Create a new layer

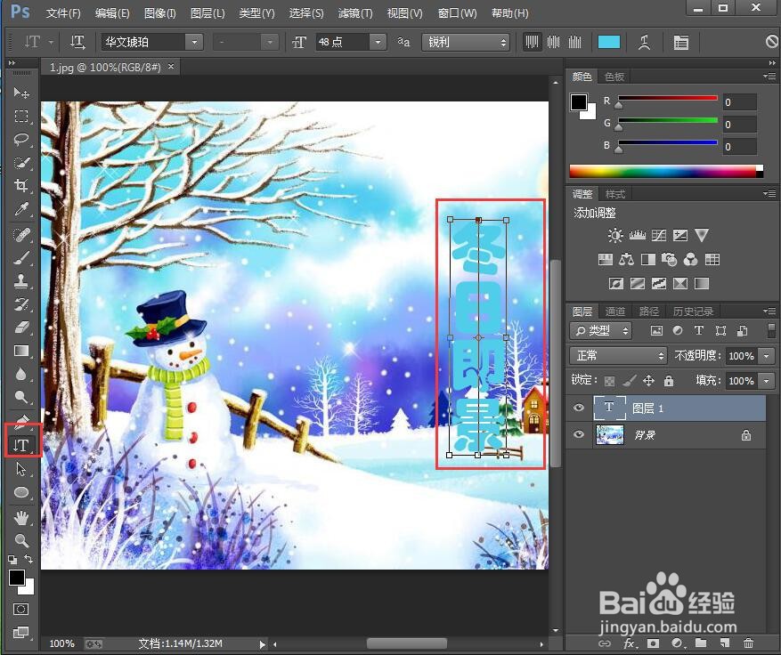click(x=725, y=643)
